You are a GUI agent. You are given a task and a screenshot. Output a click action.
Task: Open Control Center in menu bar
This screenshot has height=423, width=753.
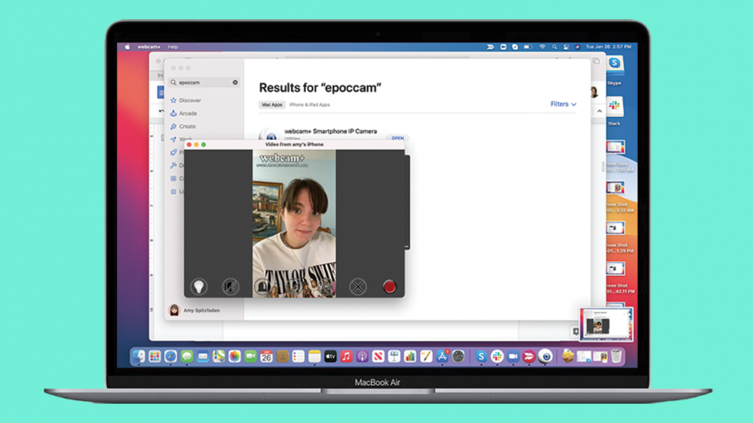566,46
